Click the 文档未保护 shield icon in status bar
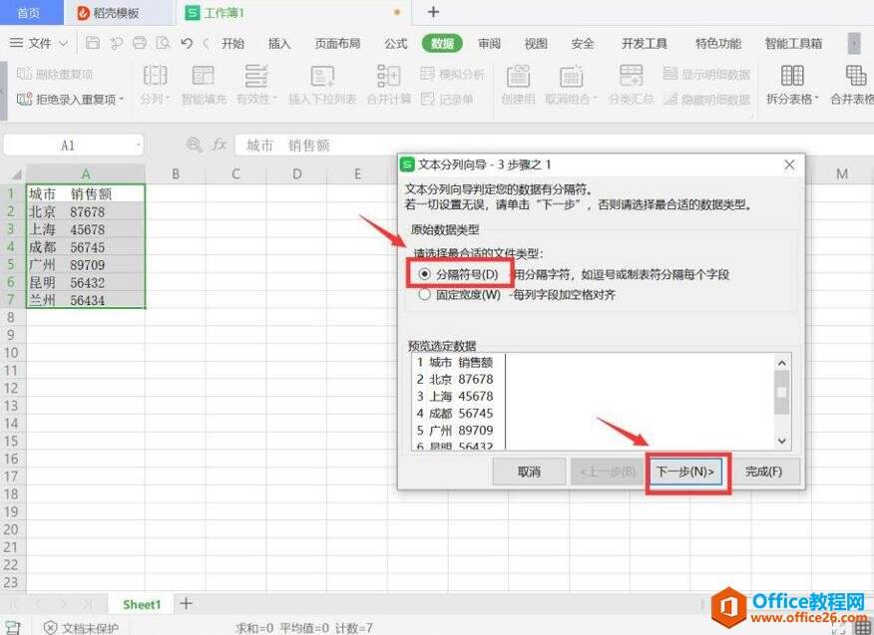 click(50, 628)
